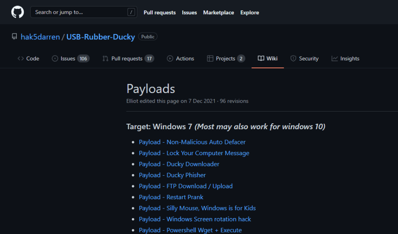Open Payload - Ducky Phisher link
The image size is (398, 234).
[173, 175]
